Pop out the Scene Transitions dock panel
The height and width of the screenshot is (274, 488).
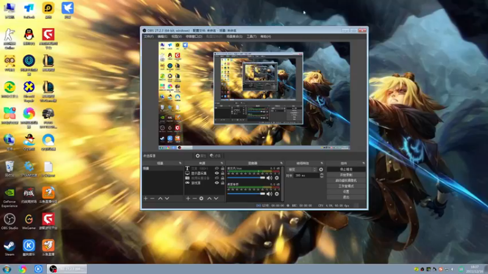coord(322,163)
